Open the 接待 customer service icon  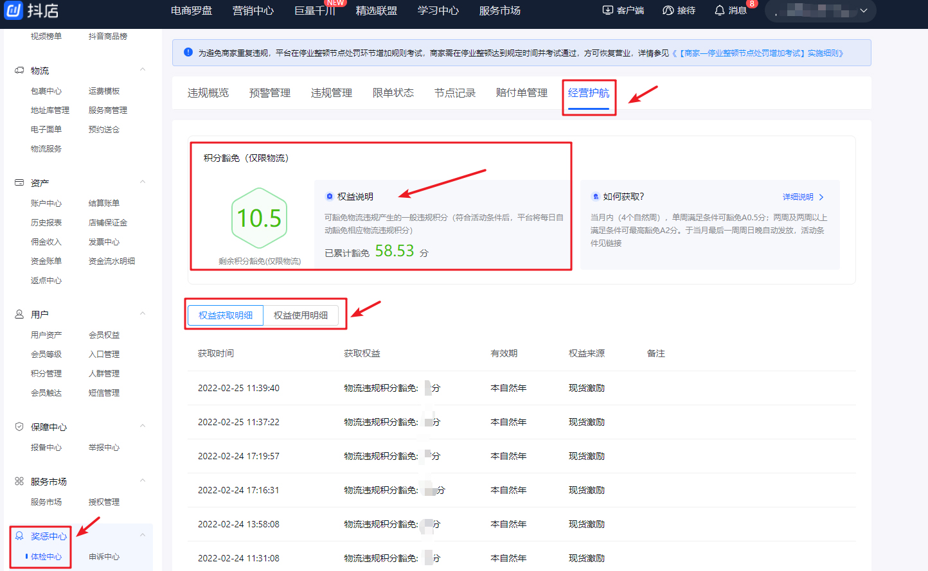pos(668,10)
